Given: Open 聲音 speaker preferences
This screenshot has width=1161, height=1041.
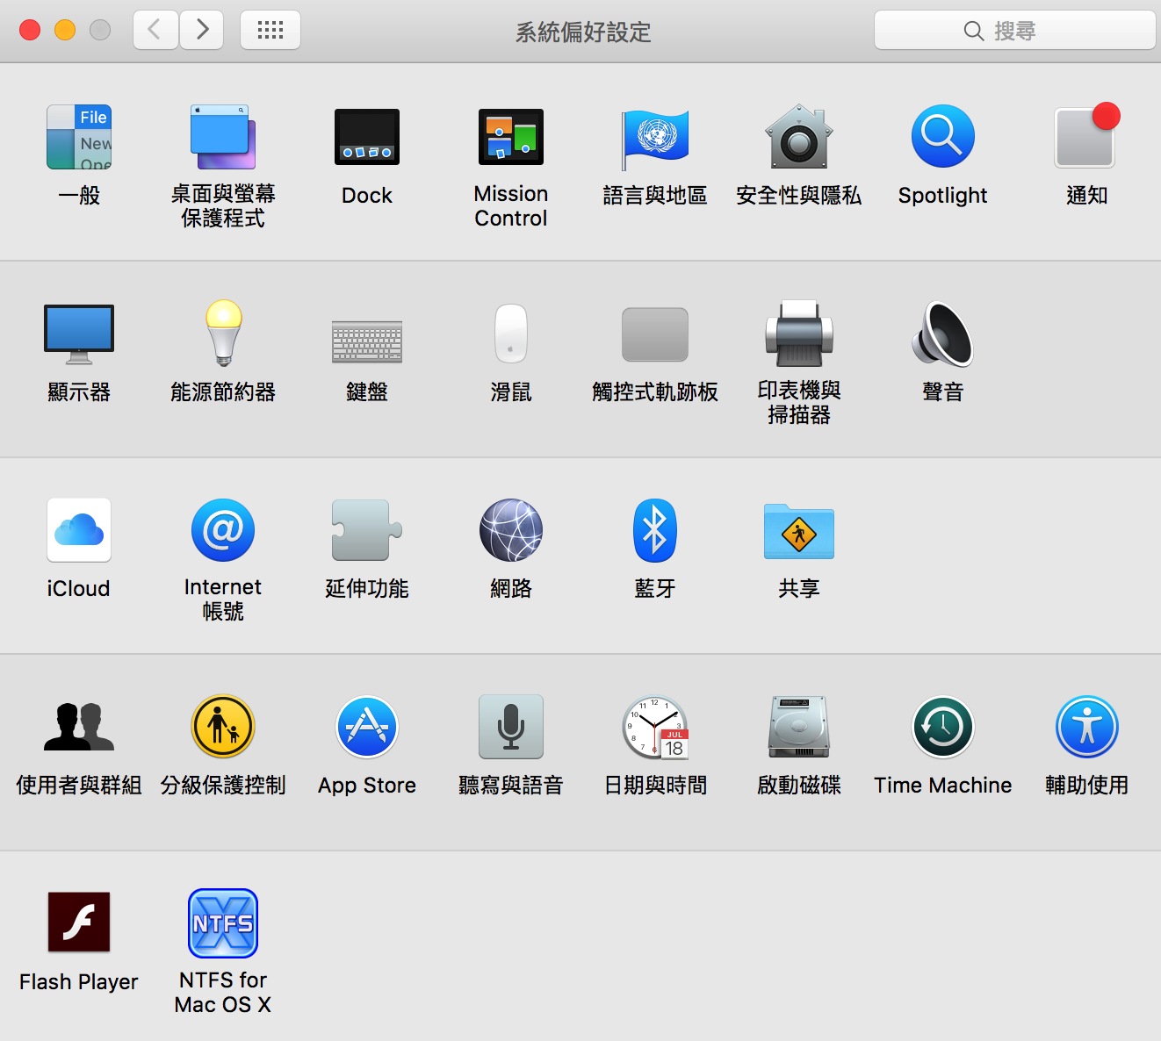Looking at the screenshot, I should point(943,334).
